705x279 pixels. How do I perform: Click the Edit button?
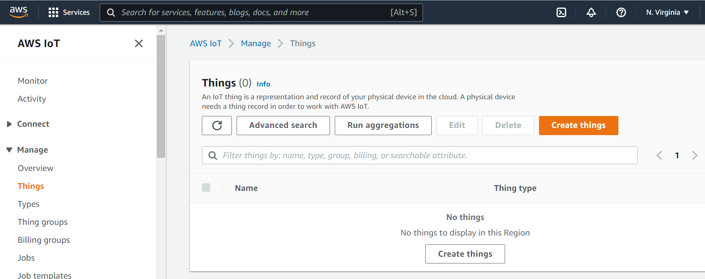[x=457, y=126]
